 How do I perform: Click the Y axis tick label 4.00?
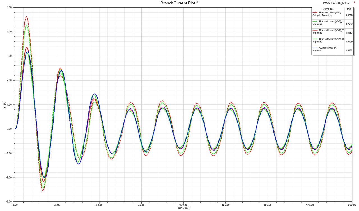[9, 32]
